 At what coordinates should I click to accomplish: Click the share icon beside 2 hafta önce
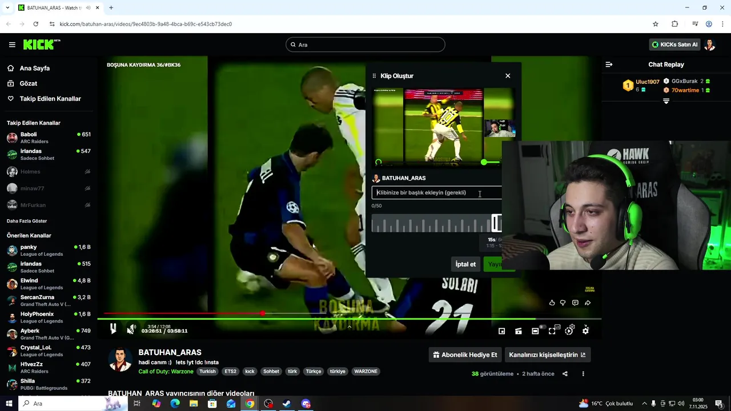[x=565, y=374]
